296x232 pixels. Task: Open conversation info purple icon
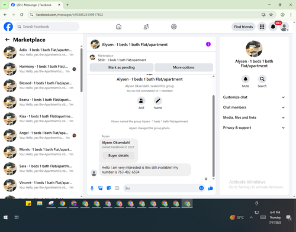point(208,44)
